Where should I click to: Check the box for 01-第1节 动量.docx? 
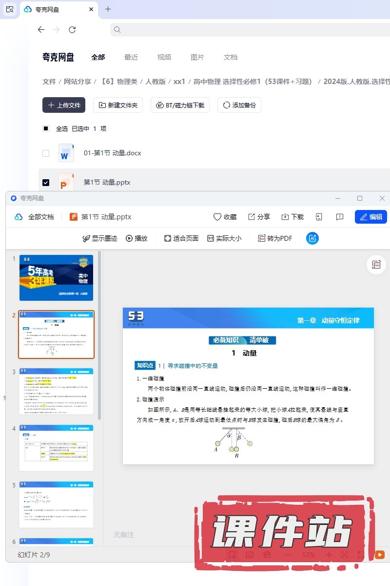46,153
